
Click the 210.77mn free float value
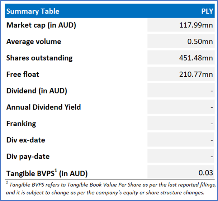click(x=196, y=74)
